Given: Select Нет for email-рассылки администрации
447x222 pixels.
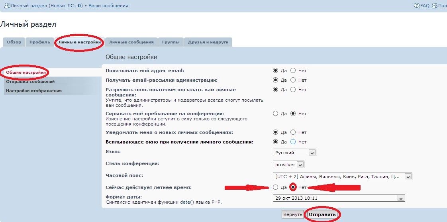Looking at the screenshot, I should 293,80.
